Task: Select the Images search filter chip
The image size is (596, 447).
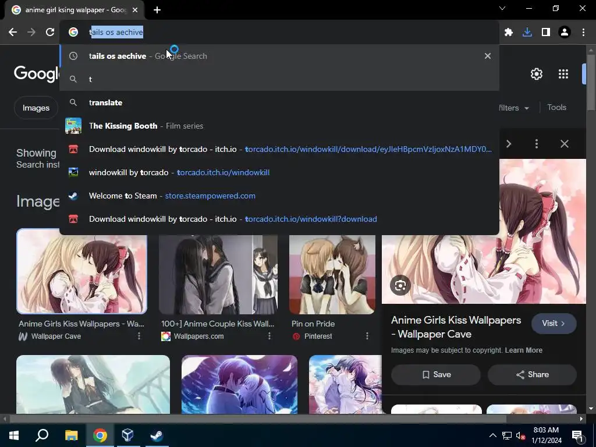Action: tap(36, 108)
